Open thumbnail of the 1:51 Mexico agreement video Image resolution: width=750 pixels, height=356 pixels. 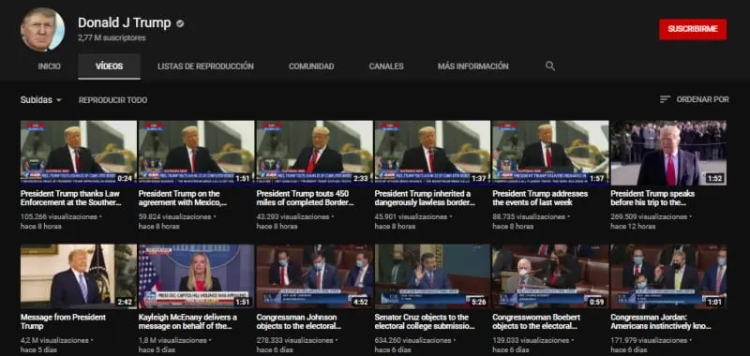[x=196, y=153]
